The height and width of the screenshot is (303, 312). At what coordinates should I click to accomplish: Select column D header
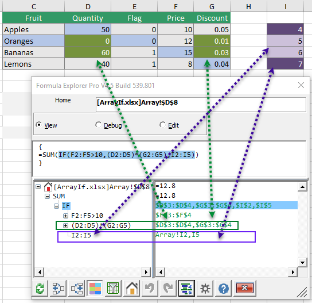pos(88,6)
